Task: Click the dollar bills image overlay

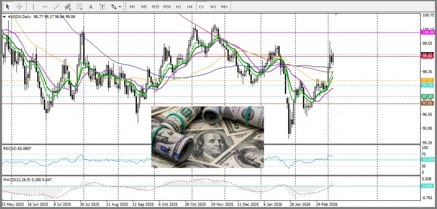Action: [x=207, y=137]
